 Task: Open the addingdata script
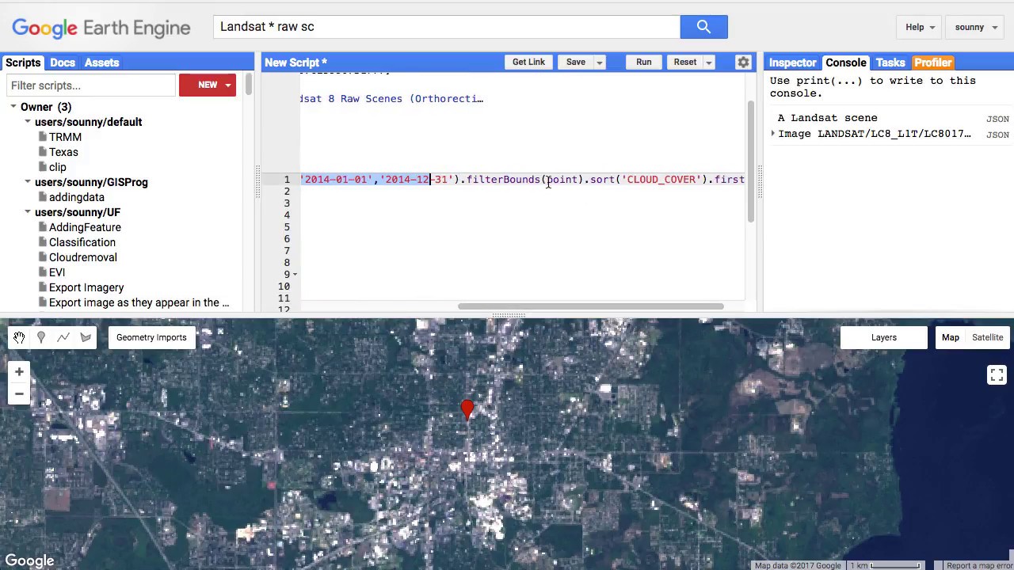click(77, 197)
